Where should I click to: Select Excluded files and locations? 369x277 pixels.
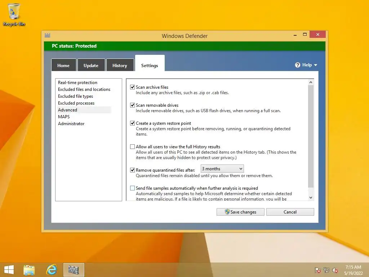click(x=84, y=89)
